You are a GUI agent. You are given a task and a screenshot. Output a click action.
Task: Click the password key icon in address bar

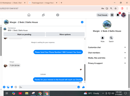click(x=103, y=9)
